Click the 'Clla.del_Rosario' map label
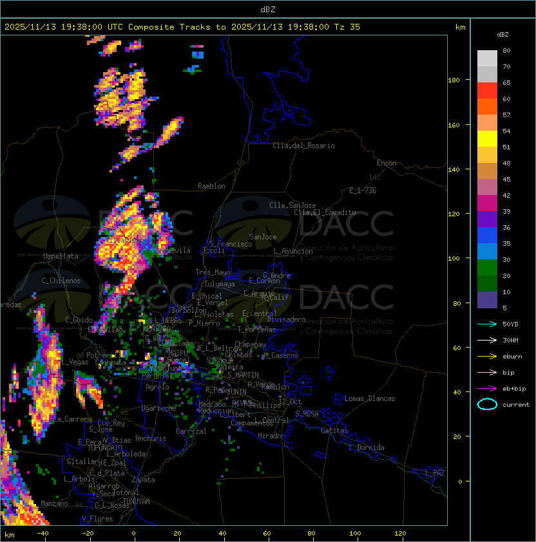Viewport: 536px width, 542px height. 303,145
